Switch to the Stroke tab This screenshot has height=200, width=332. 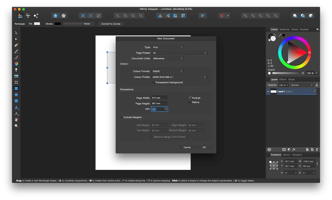pos(295,30)
